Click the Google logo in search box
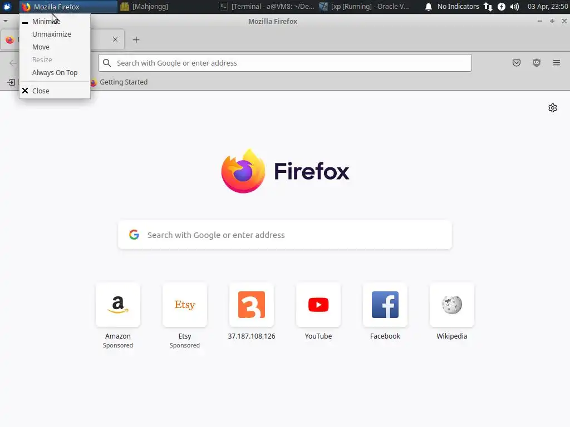Screen dimensions: 570x427 [x=134, y=235]
